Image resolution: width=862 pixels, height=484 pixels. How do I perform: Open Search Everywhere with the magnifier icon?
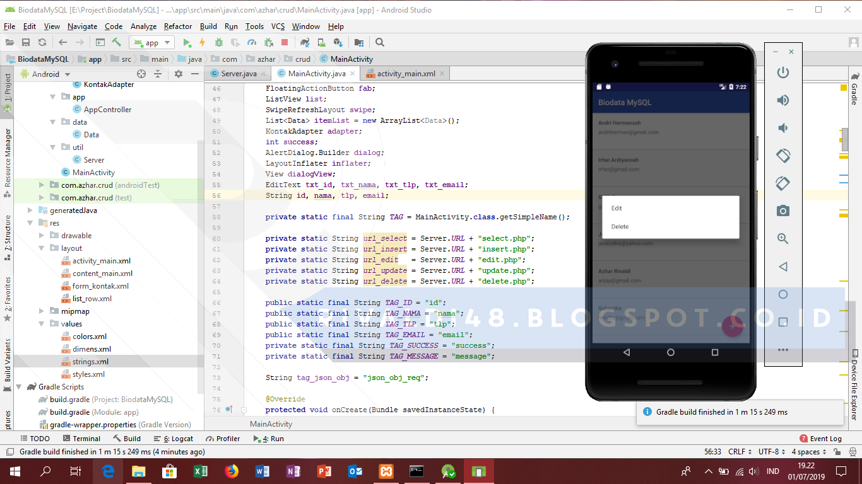(x=379, y=42)
